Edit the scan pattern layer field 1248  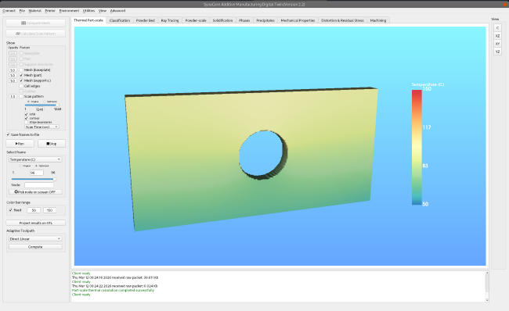coord(40,109)
